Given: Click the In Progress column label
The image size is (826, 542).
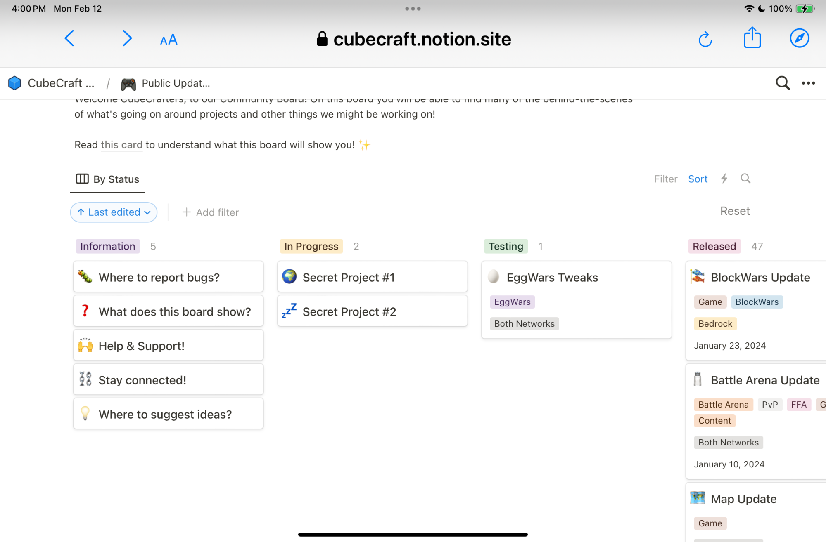Looking at the screenshot, I should [311, 246].
